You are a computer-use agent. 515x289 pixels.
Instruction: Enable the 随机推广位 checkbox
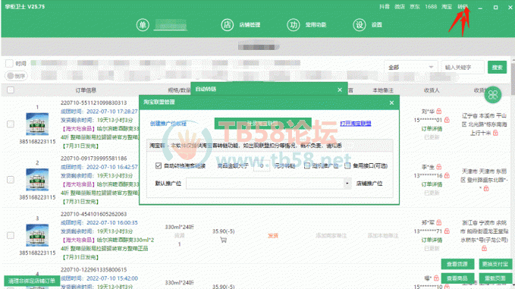tap(306, 165)
